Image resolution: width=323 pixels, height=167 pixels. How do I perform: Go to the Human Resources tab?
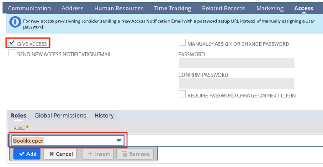pos(118,8)
